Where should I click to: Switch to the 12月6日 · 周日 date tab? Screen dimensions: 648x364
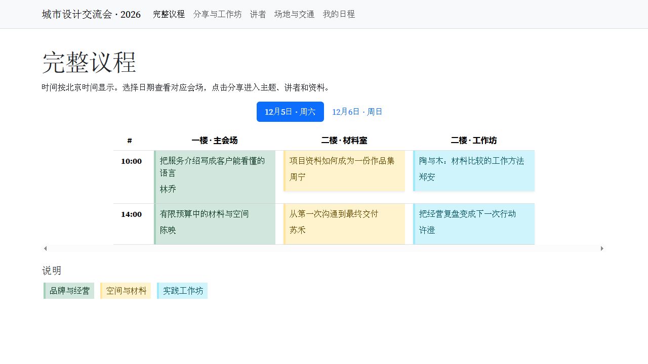coord(357,112)
